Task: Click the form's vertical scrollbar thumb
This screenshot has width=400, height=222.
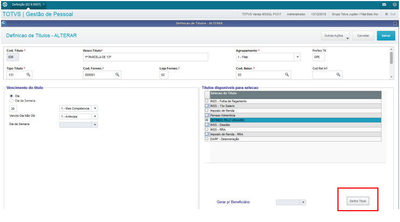Action: click(x=391, y=58)
